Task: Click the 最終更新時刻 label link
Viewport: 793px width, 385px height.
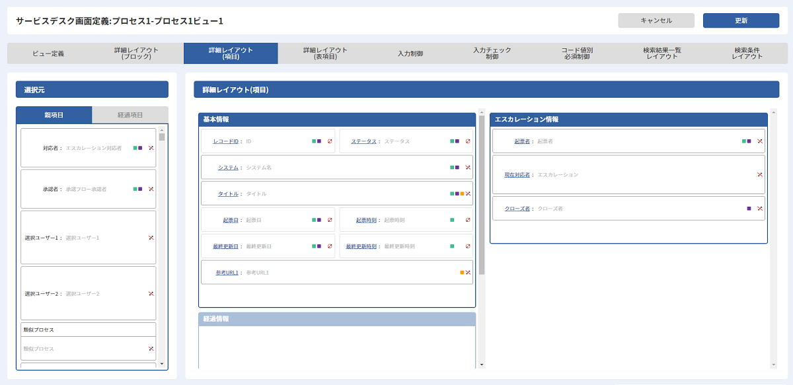Action: [x=361, y=246]
